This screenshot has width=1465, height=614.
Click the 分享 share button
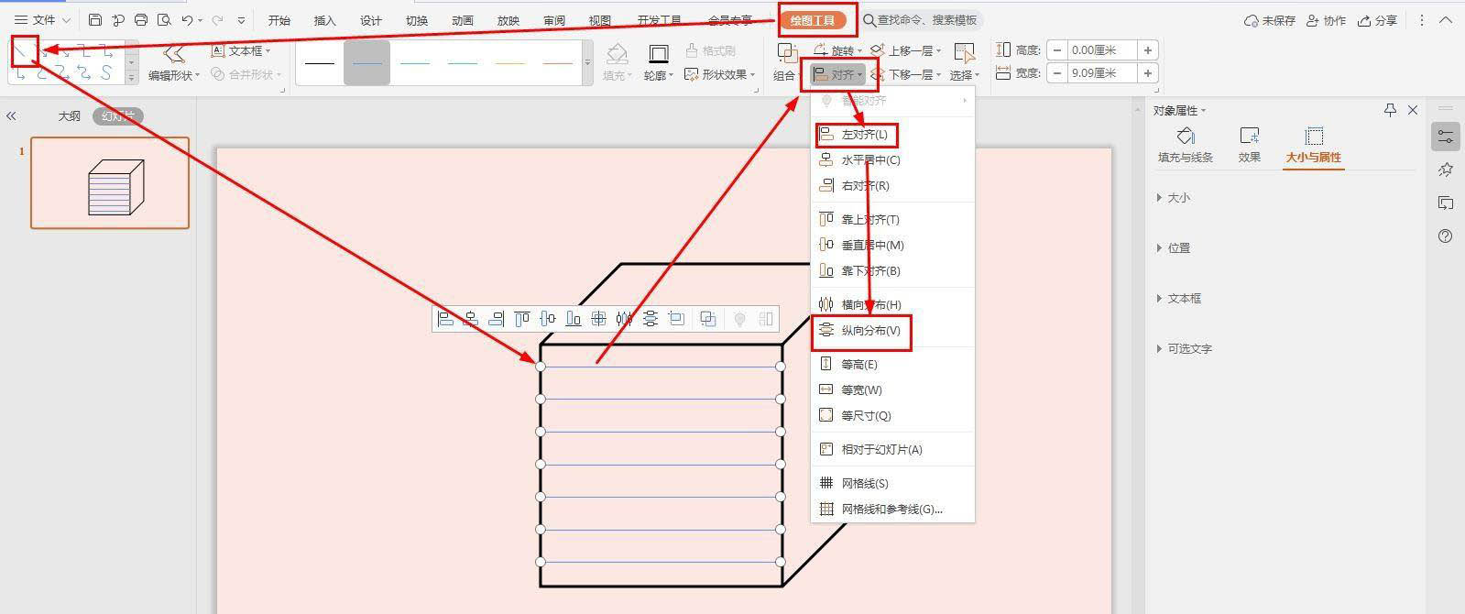1378,20
